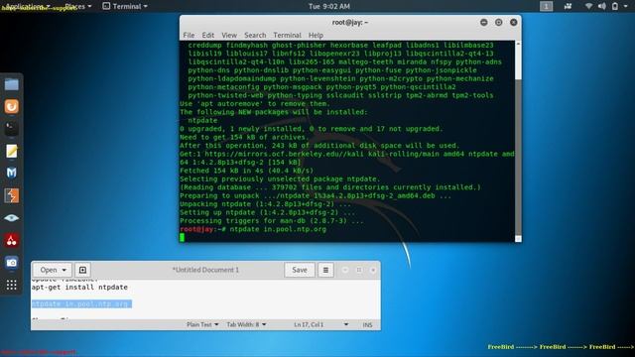The image size is (635, 357).
Task: Open the system menu arrow in the top bar
Action: 626,7
